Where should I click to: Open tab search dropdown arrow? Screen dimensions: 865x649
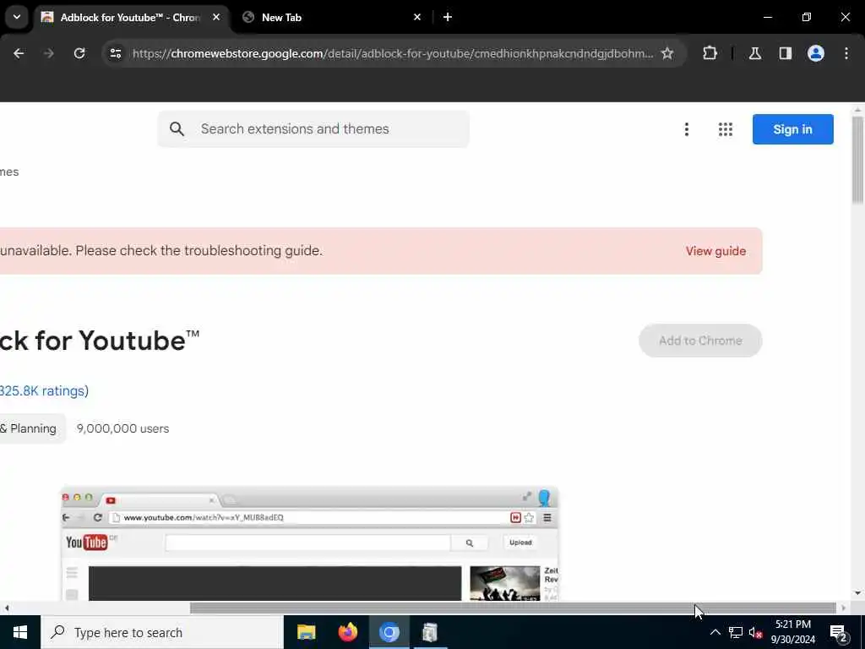coord(17,17)
